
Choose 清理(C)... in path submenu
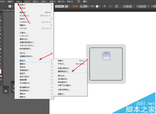coord(70,94)
